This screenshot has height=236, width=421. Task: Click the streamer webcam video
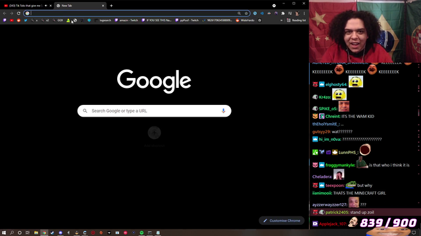365,31
